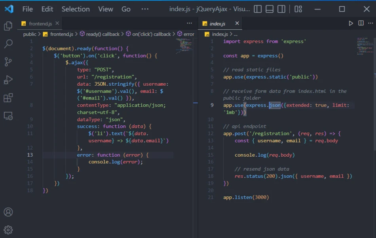Viewport: 376px width, 238px height.
Task: Open the Remote Explorer view
Action: (x=8, y=116)
